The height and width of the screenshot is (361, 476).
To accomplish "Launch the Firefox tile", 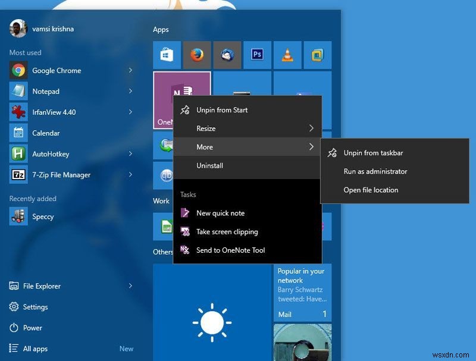I will pyautogui.click(x=197, y=55).
